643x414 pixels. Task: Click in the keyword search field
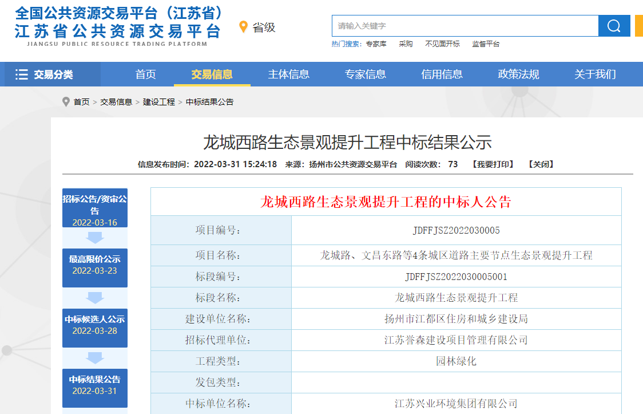point(465,26)
